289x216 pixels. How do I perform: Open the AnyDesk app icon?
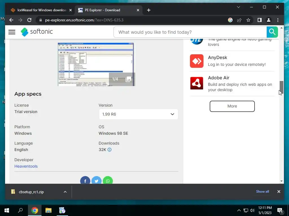click(x=197, y=61)
